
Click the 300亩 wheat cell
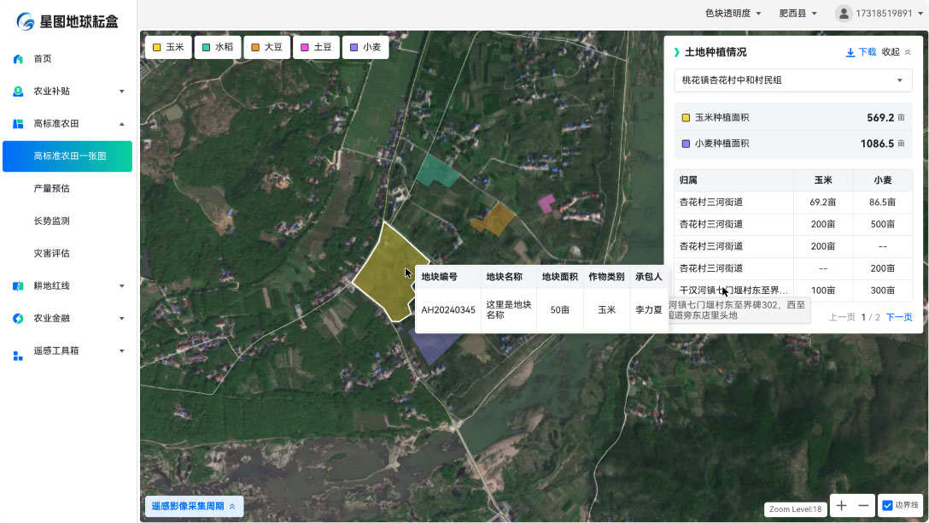pyautogui.click(x=882, y=291)
